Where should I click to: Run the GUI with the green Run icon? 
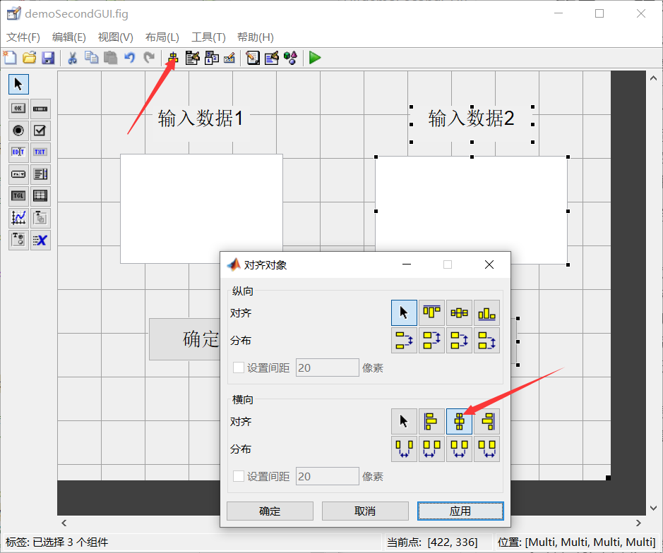pyautogui.click(x=313, y=58)
